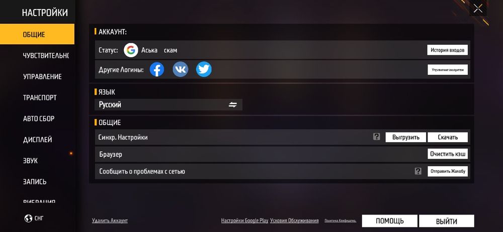The image size is (503, 232).
Task: Click the Google account icon
Action: click(131, 50)
